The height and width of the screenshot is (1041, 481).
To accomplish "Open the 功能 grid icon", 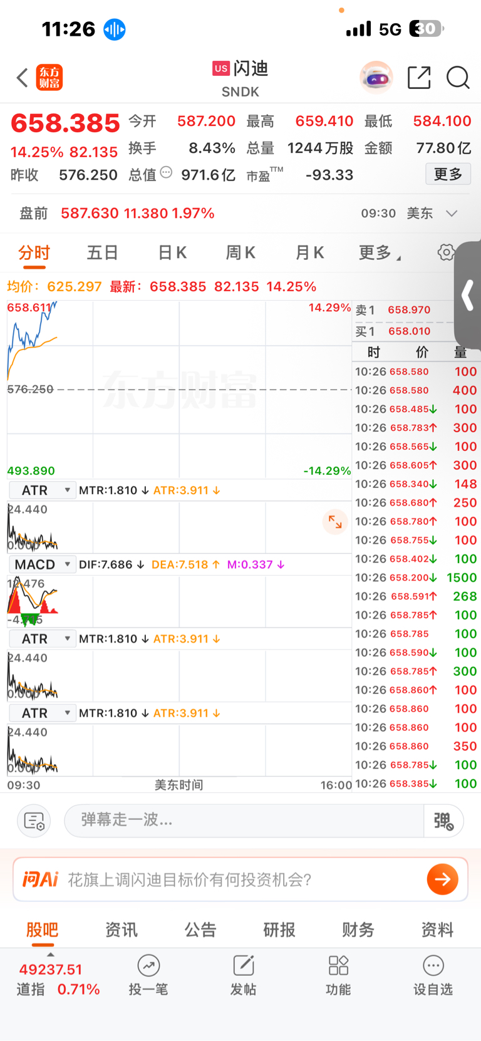I will (x=338, y=966).
